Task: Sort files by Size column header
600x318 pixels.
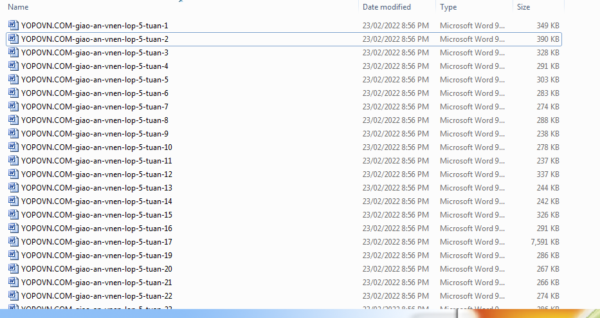Action: pyautogui.click(x=523, y=7)
